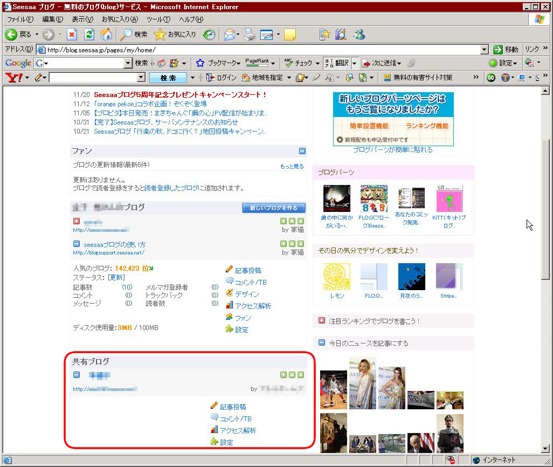Collapse the ファン panel
Screen dimensions: 553x467
(302, 151)
